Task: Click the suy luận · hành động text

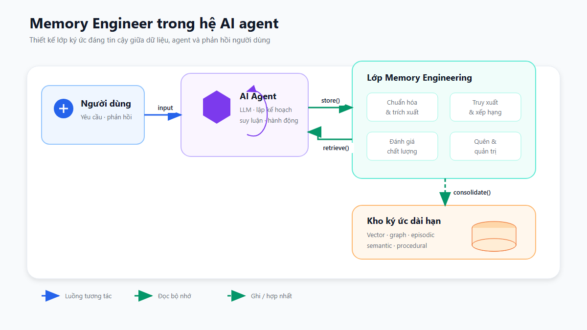Action: [x=269, y=120]
